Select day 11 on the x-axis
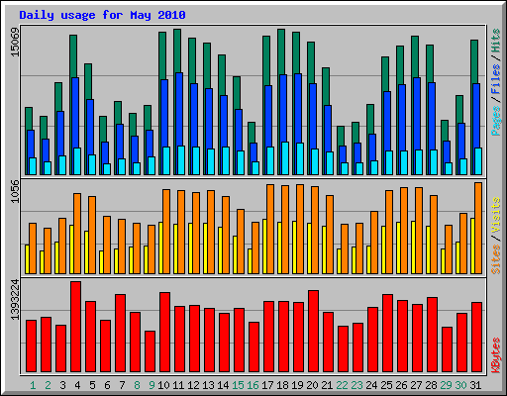This screenshot has height=396, width=507. [x=178, y=385]
